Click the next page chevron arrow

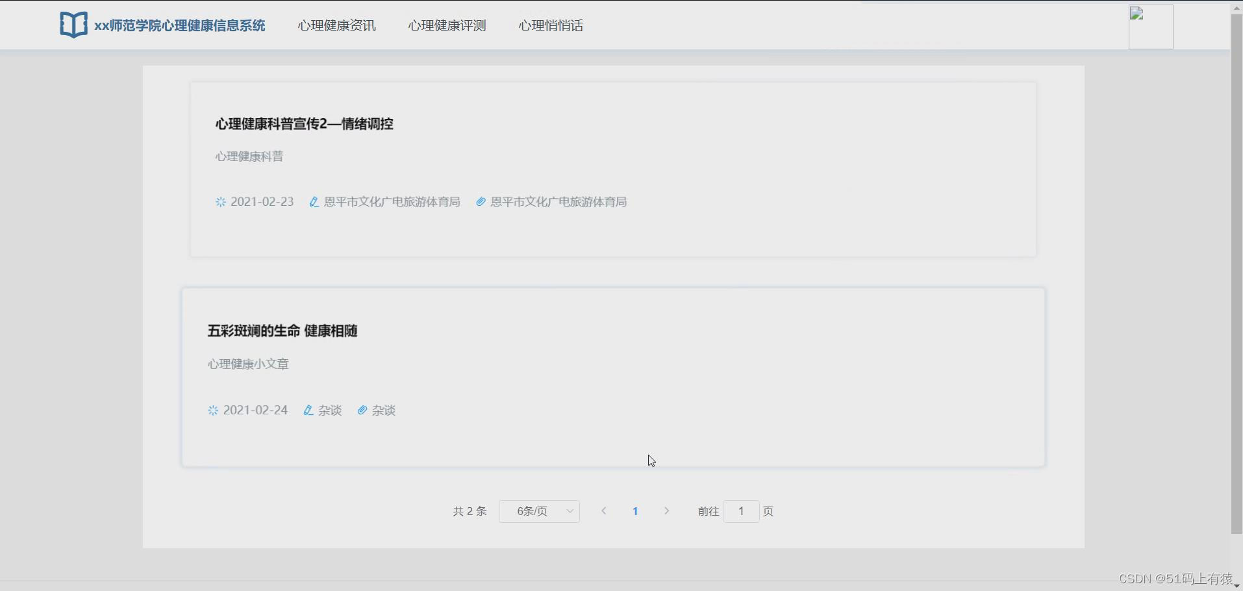(666, 511)
